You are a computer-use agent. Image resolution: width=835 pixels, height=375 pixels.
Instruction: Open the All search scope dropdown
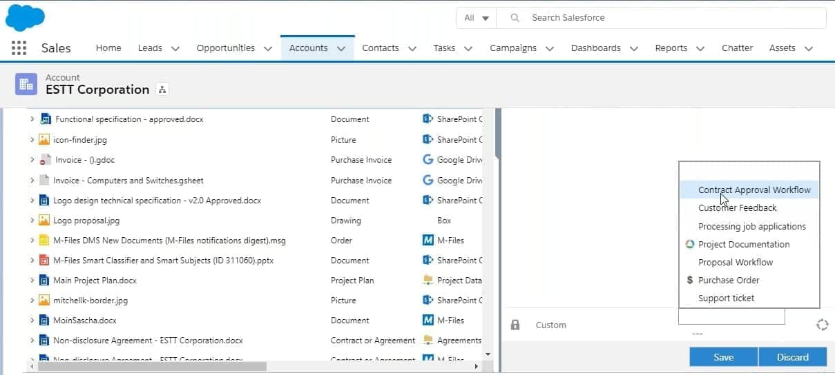pyautogui.click(x=477, y=18)
